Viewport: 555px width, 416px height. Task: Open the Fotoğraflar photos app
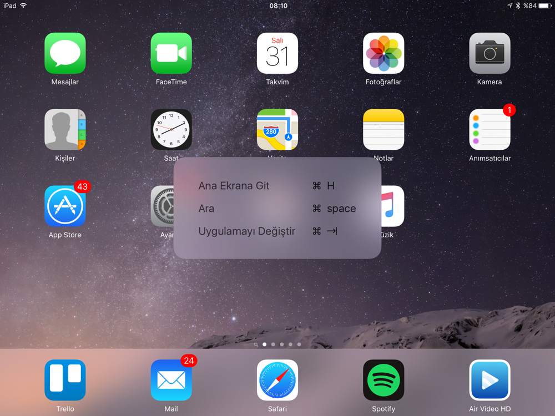click(x=384, y=54)
